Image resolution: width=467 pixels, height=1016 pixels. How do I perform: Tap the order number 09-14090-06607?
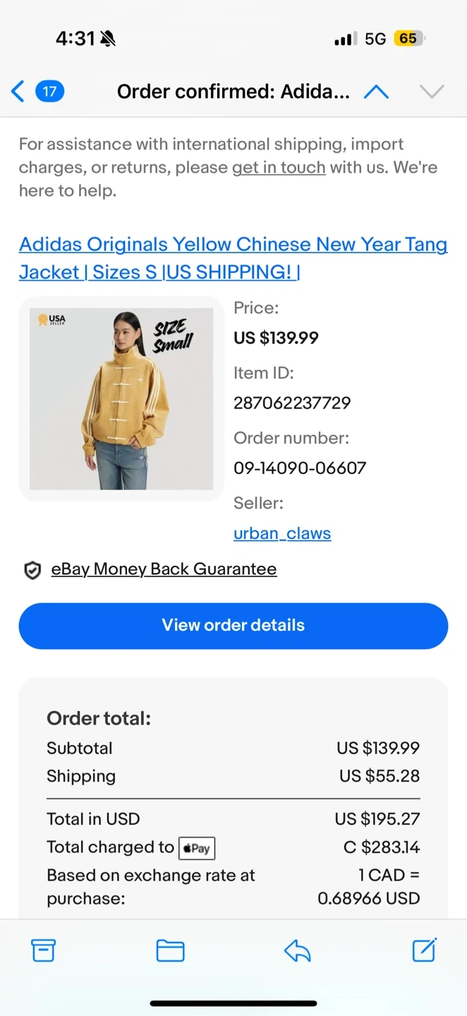[300, 468]
